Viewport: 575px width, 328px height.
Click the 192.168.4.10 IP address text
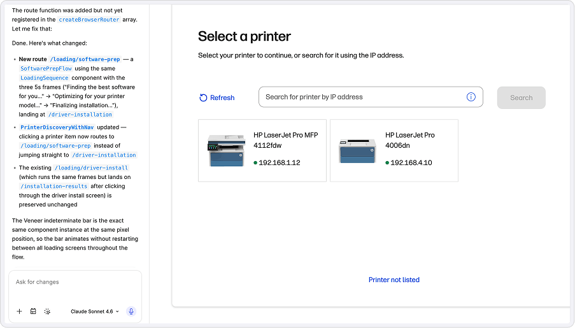pyautogui.click(x=411, y=162)
